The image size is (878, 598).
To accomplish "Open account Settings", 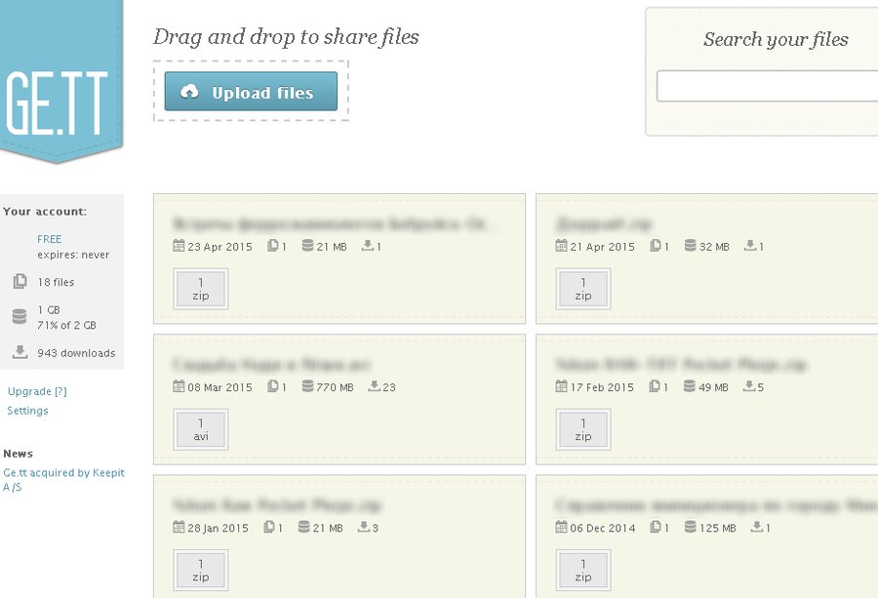I will pyautogui.click(x=27, y=411).
